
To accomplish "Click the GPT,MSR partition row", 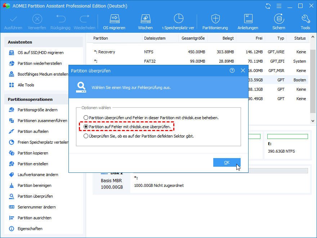I will click(x=279, y=71).
